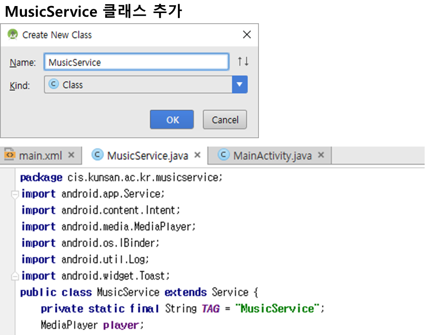
Task: Click the Android Studio icon in dialog title
Action: tap(13, 35)
